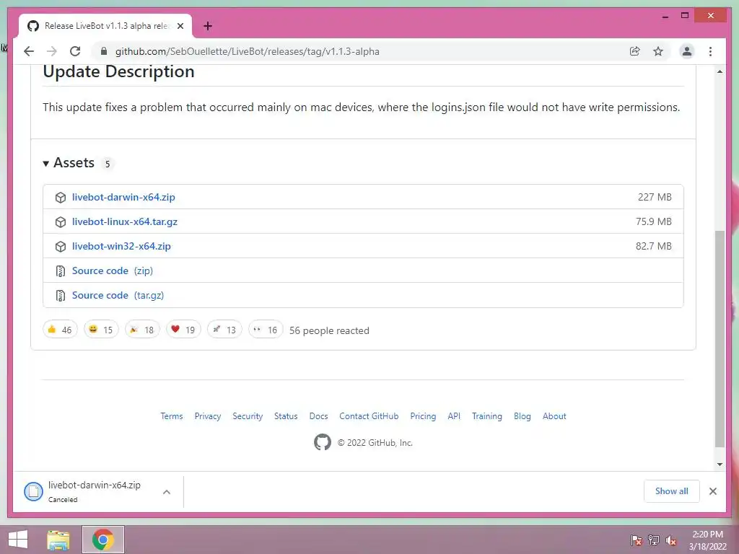Download livebot-linux-x64.tar.gz asset
The height and width of the screenshot is (554, 739).
tap(124, 221)
